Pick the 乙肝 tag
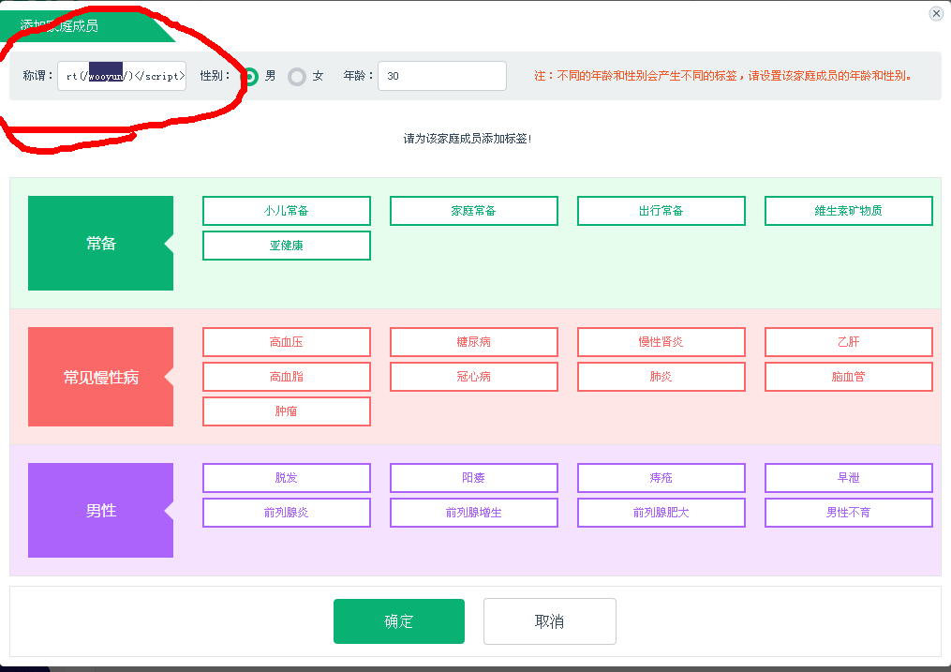The width and height of the screenshot is (951, 672). [x=849, y=342]
